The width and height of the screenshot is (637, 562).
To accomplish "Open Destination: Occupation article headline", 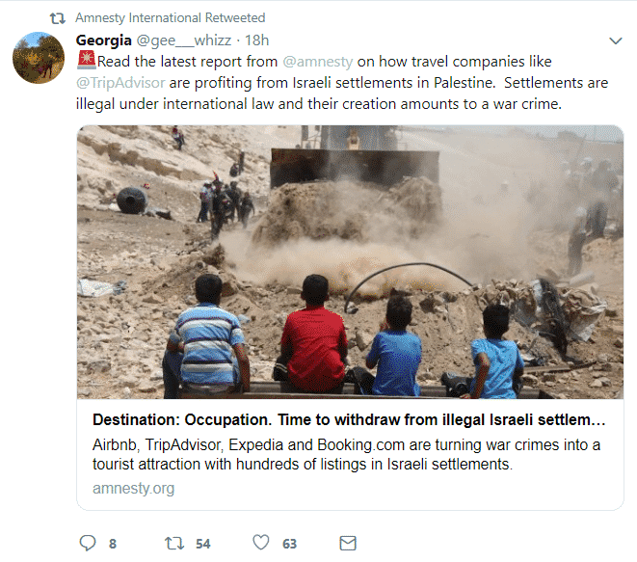I will pos(349,419).
